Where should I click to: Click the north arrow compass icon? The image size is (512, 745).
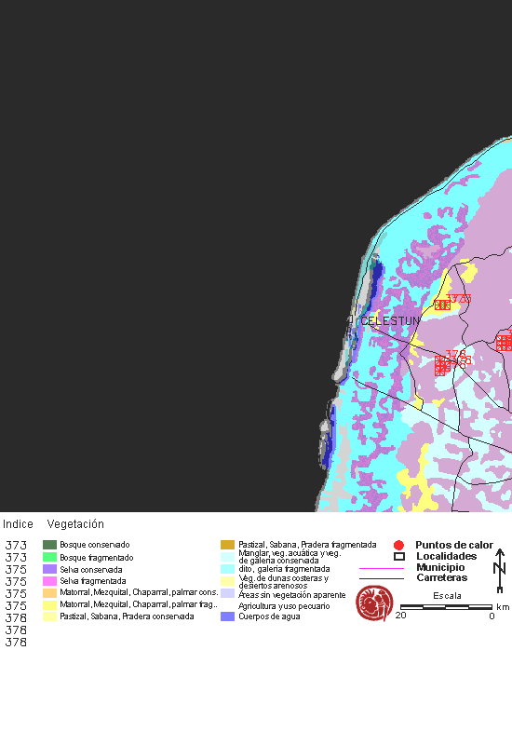pos(500,570)
